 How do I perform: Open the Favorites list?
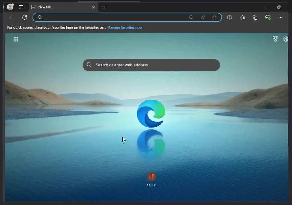tap(242, 17)
